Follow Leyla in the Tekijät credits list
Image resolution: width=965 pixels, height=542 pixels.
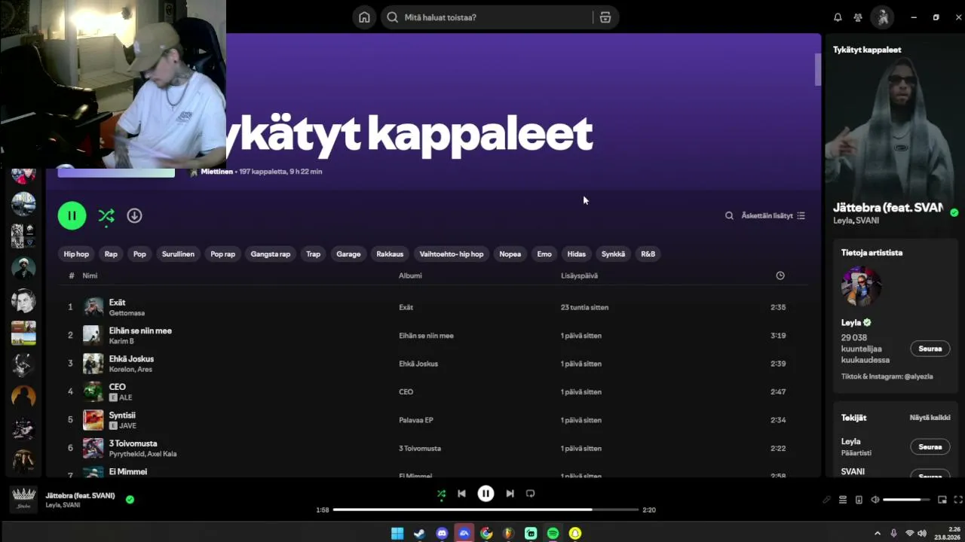pos(930,447)
